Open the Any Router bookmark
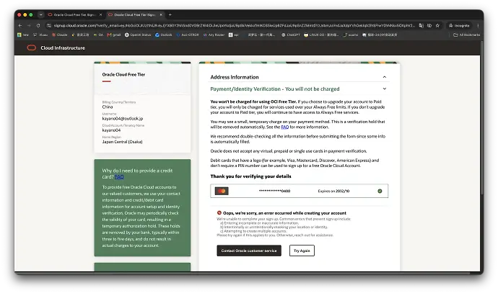This screenshot has height=293, width=498. pos(214,35)
